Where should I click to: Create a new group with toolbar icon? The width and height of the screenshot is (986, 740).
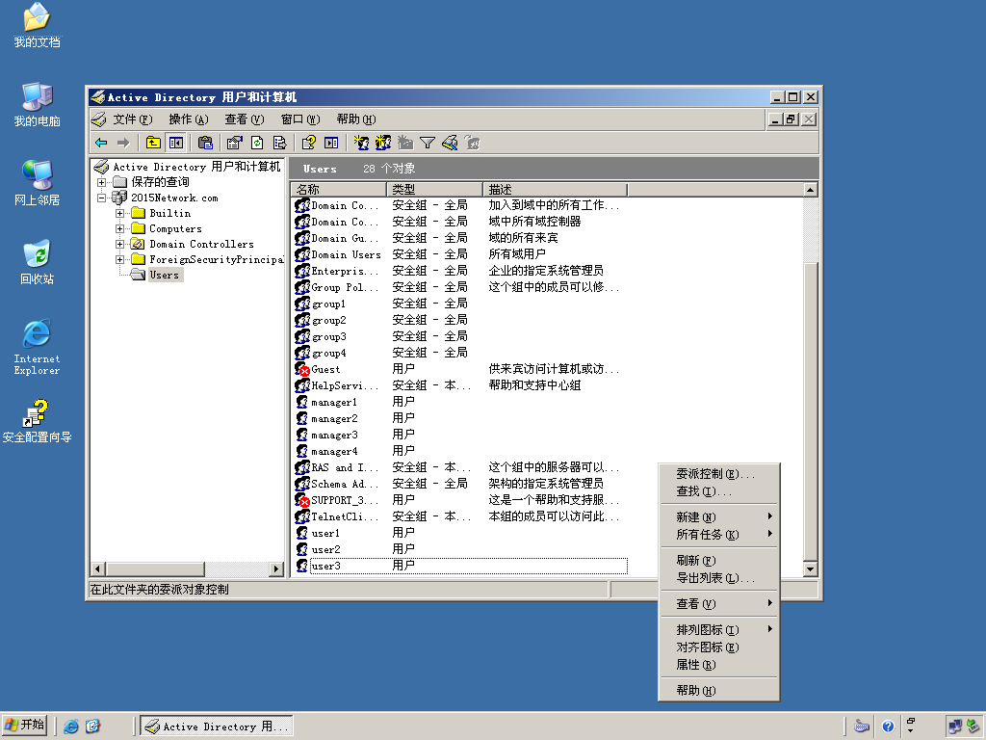[383, 143]
